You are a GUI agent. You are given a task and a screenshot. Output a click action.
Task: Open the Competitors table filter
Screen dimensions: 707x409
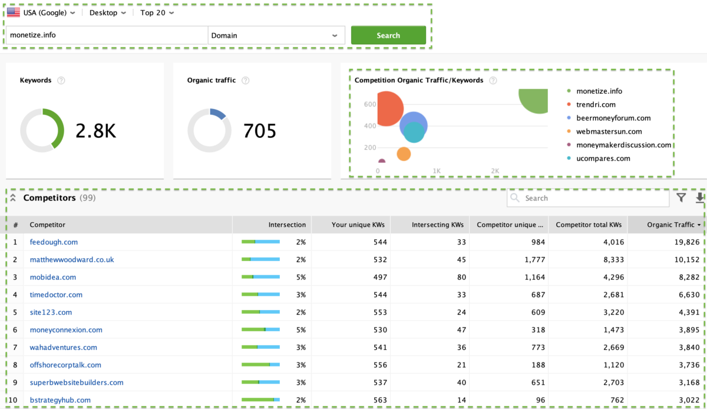pyautogui.click(x=681, y=198)
